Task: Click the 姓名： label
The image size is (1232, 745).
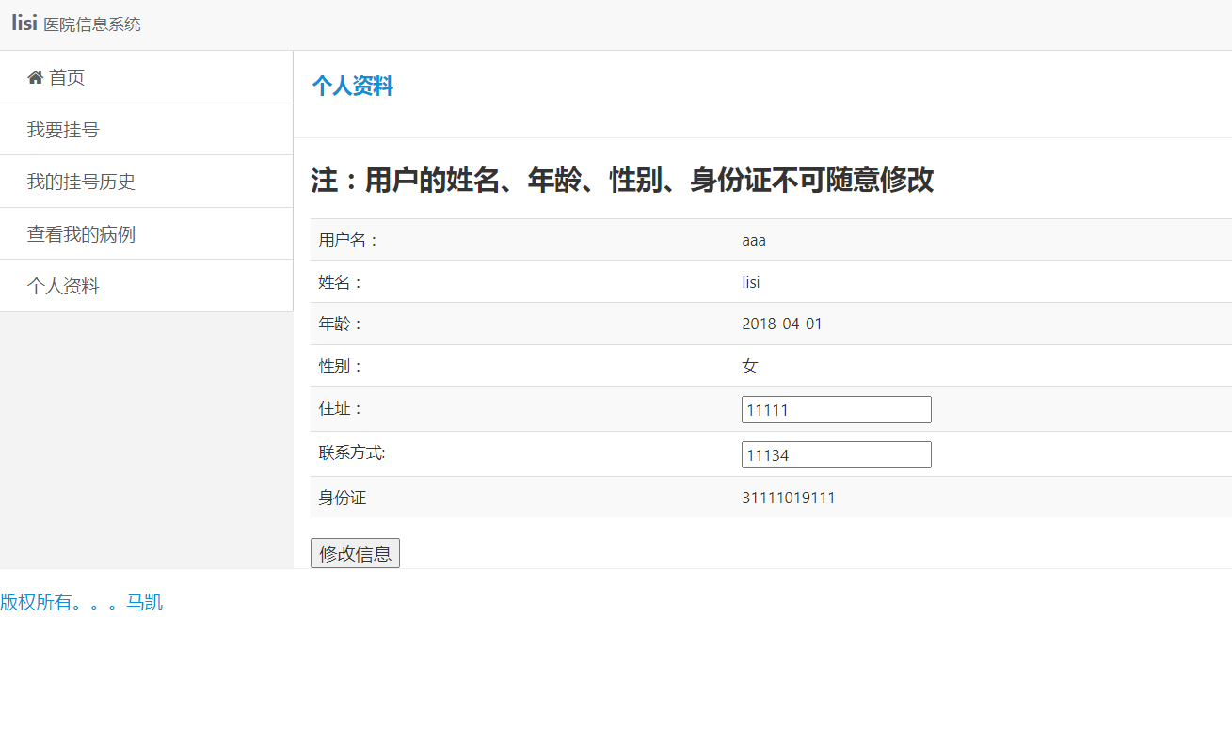Action: [342, 282]
